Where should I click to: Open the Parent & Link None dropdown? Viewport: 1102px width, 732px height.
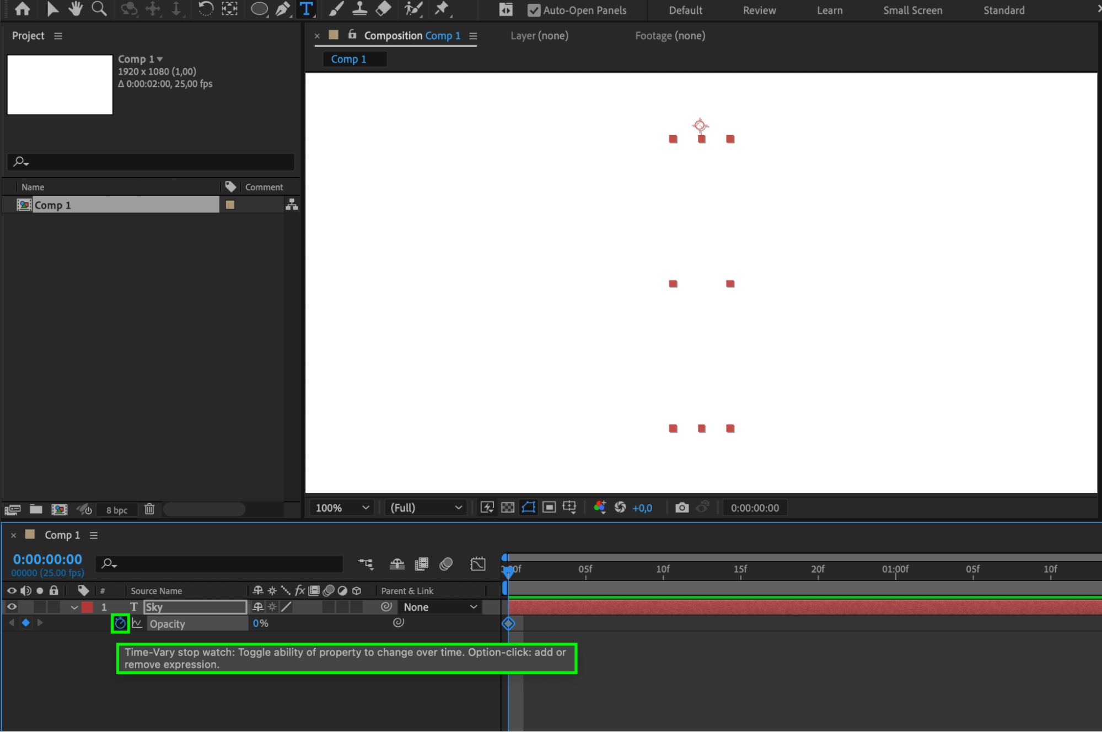click(x=439, y=607)
